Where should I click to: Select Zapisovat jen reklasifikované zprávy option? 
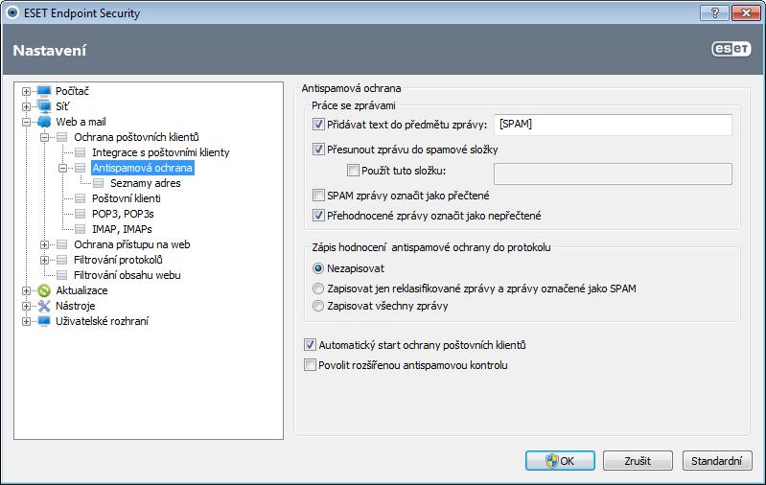pyautogui.click(x=318, y=289)
